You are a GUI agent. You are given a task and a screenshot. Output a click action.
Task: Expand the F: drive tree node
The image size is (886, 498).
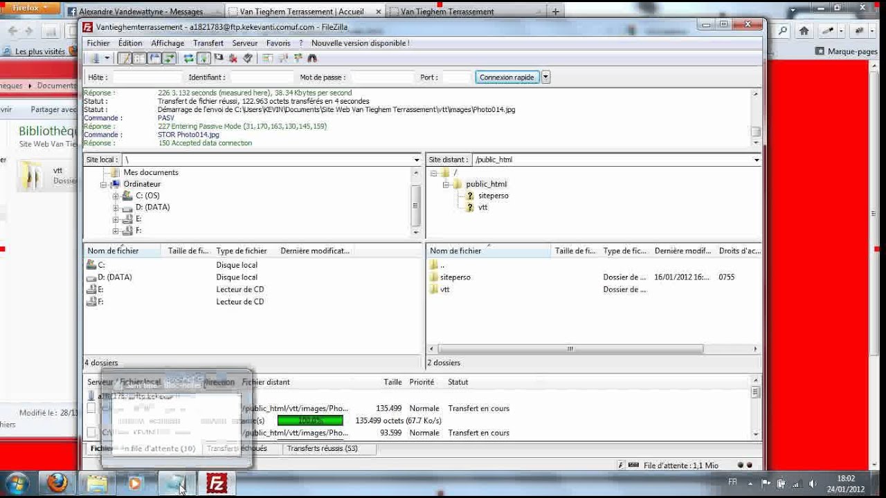[116, 230]
